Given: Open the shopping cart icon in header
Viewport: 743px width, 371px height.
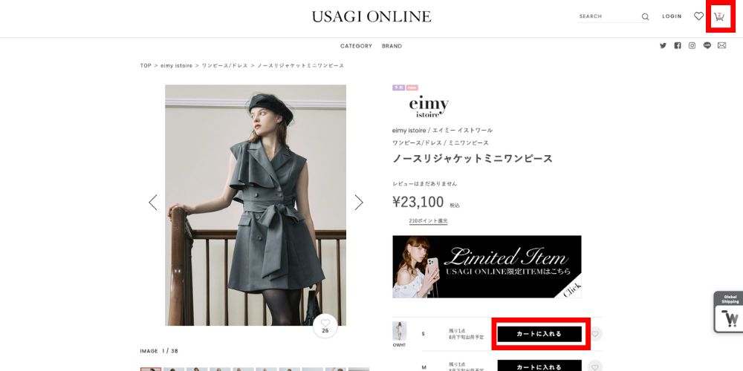Looking at the screenshot, I should point(719,16).
